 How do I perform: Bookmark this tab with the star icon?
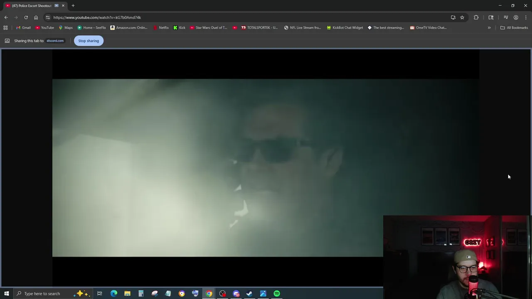pyautogui.click(x=462, y=17)
